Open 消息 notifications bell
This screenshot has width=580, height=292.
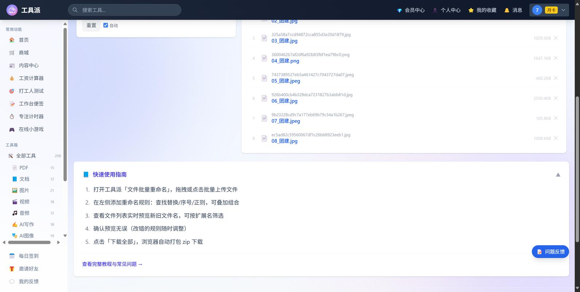pyautogui.click(x=513, y=10)
